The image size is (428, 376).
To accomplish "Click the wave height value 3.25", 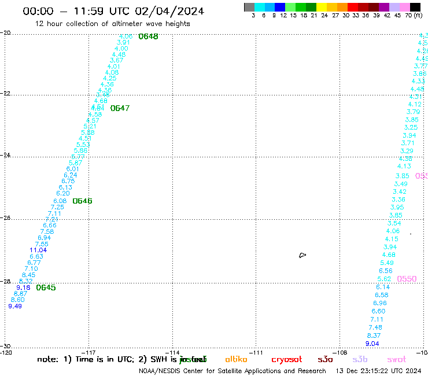I will [411, 127].
